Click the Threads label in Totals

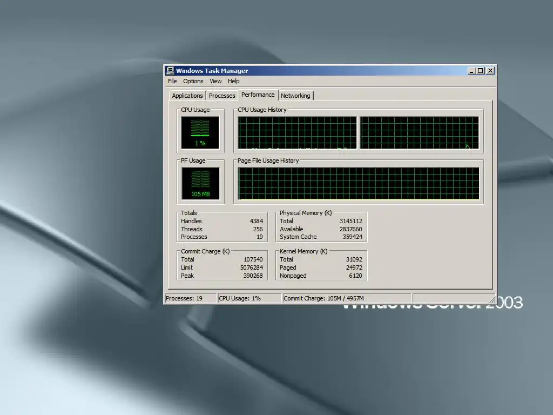click(x=192, y=229)
